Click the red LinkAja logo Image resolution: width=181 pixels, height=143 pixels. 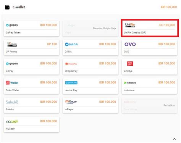130,64
